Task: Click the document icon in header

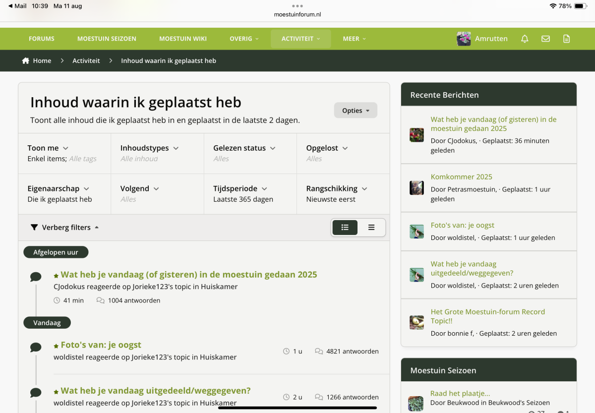Action: pos(567,39)
